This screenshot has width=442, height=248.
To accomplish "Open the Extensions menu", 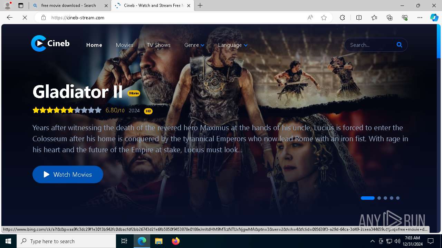I will coord(342,18).
